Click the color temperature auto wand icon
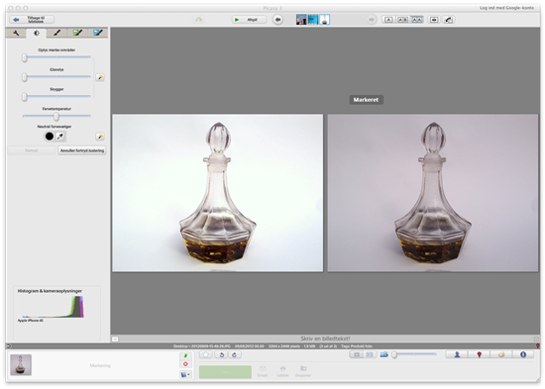 click(x=100, y=137)
